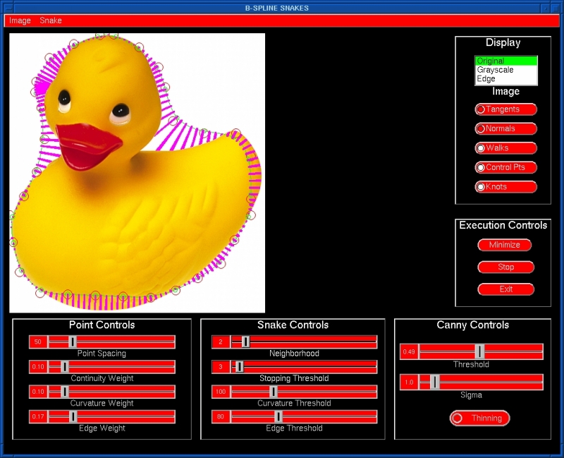Click the Edge Threshold slider handle
This screenshot has height=458, width=564.
pyautogui.click(x=278, y=416)
